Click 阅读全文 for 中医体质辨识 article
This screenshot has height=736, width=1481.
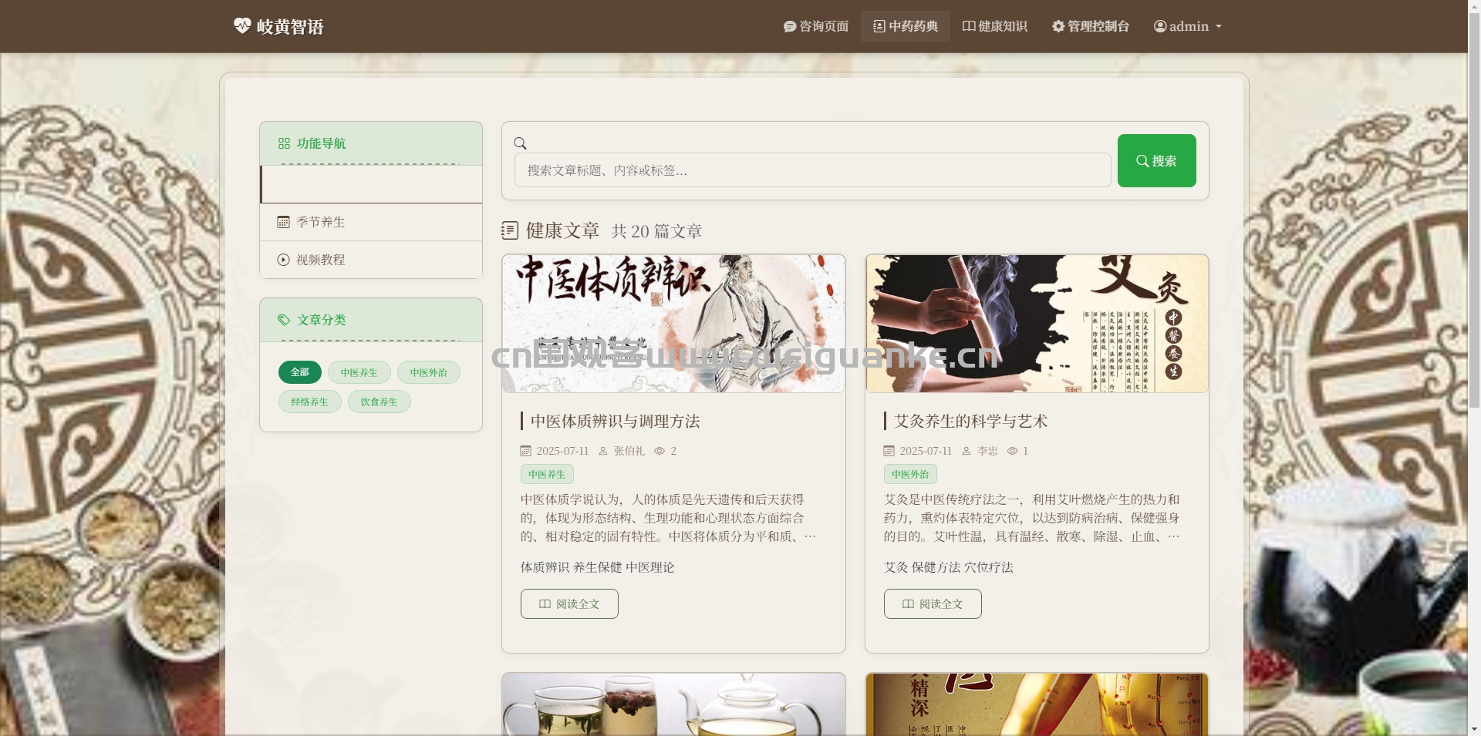pos(569,603)
